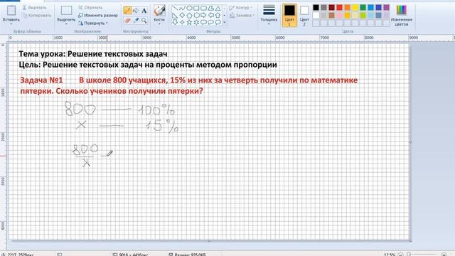Screen dimensions: 455x256
Task: Choose the yellow color swatch
Action: point(355,8)
